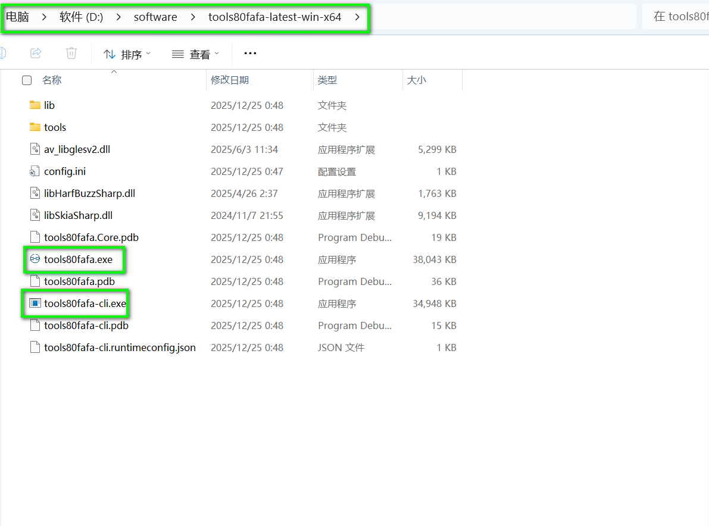Screen dimensions: 709x526
Task: Click the av_libglesv2.dll file icon
Action: tap(35, 149)
